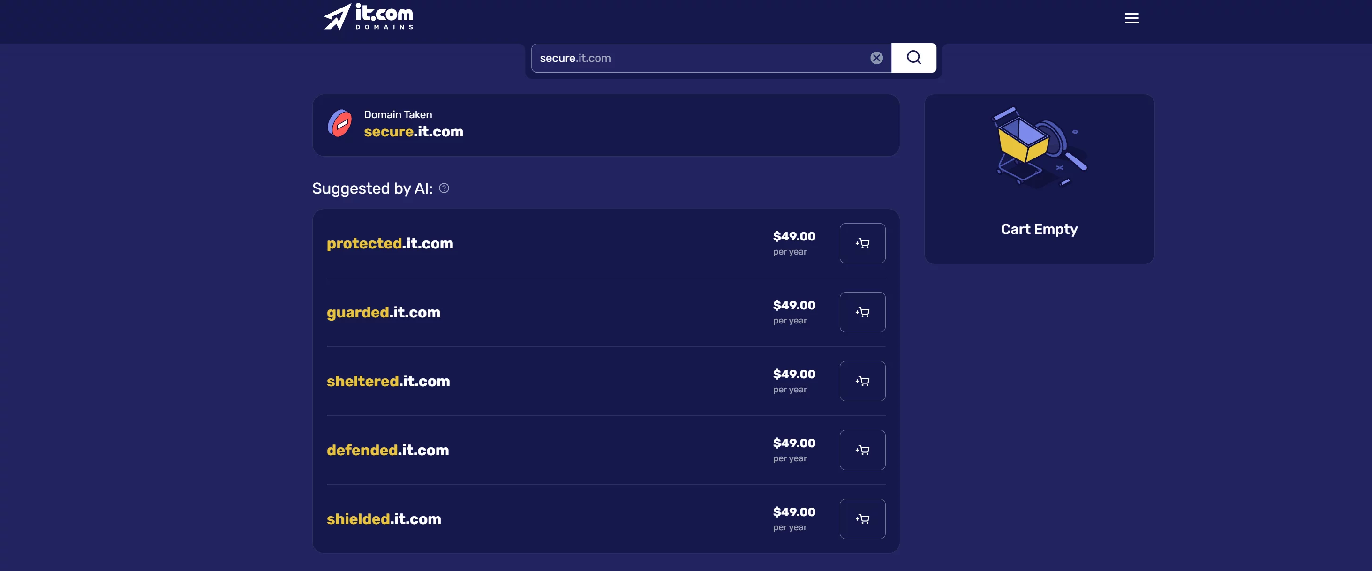Viewport: 1372px width, 571px height.
Task: Click the taken secure.it.com domain title
Action: (x=413, y=132)
